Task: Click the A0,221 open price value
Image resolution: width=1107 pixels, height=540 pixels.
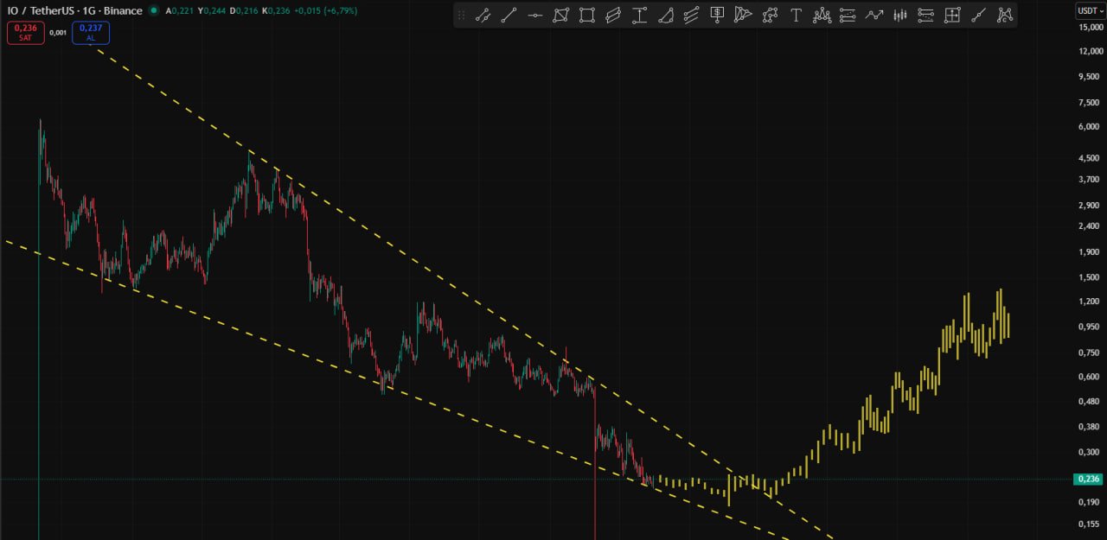Action: pos(179,10)
